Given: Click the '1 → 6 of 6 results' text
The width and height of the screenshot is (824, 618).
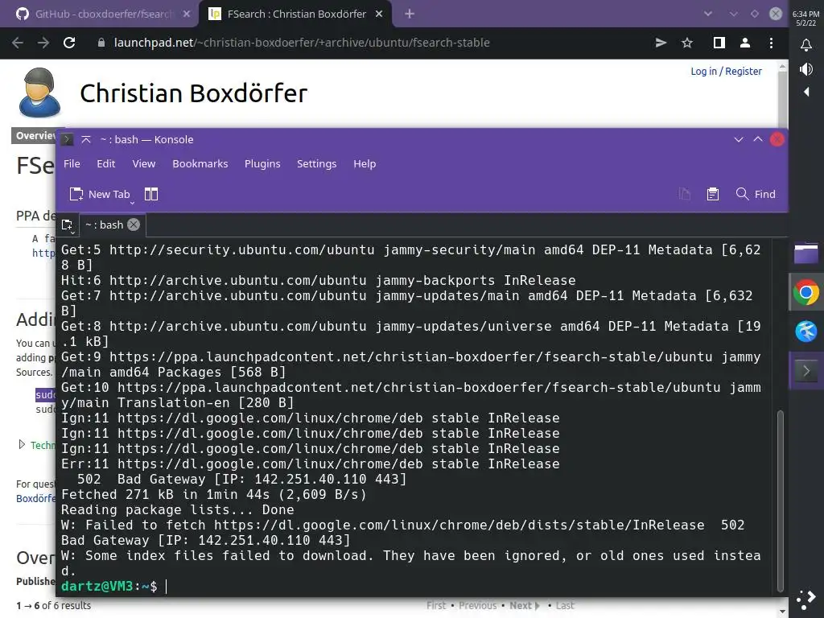Looking at the screenshot, I should 54,605.
